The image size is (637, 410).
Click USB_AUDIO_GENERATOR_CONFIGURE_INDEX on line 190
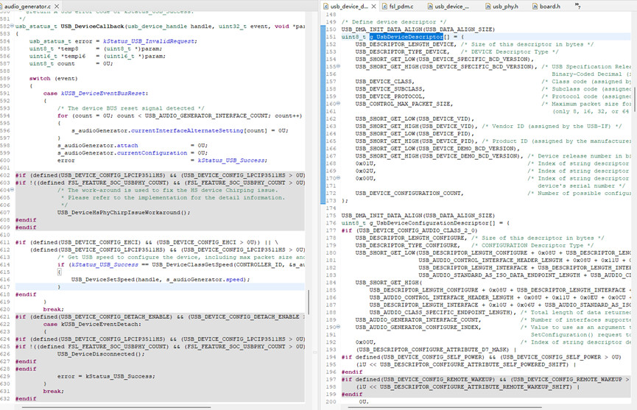click(x=417, y=327)
